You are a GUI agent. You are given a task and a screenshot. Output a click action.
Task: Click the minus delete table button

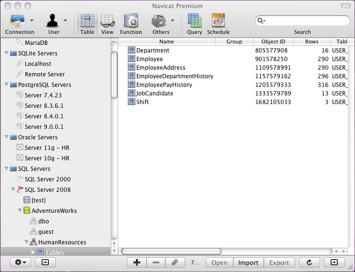tap(156, 262)
